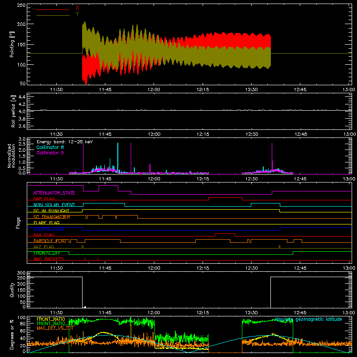
Task: Click the Pointing axis title
Action: [12, 44]
